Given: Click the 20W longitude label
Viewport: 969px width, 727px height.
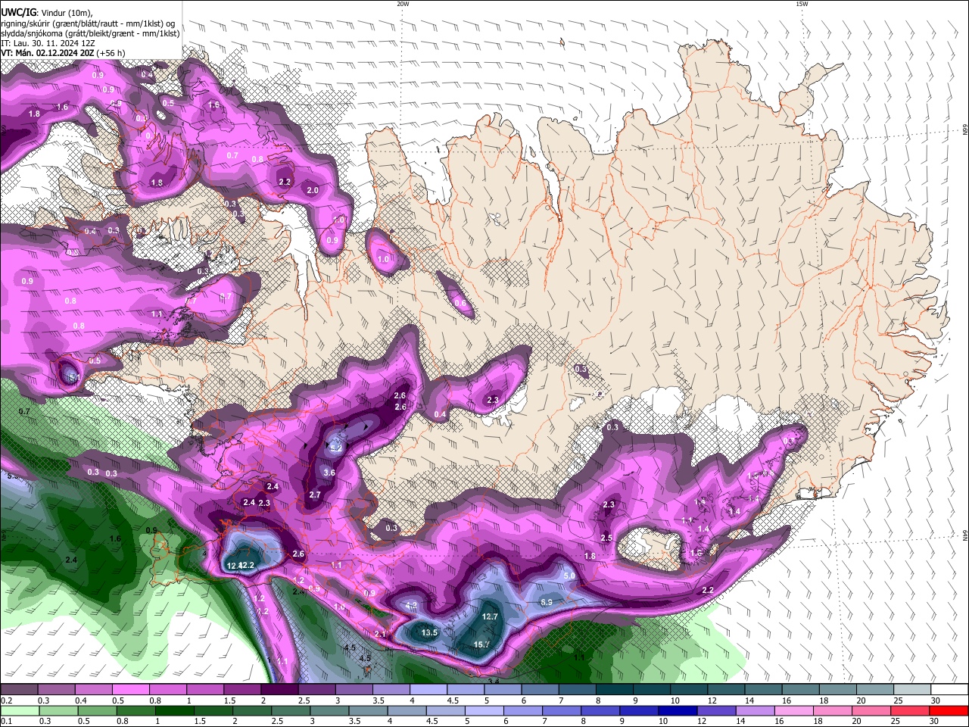Looking at the screenshot, I should click(403, 4).
